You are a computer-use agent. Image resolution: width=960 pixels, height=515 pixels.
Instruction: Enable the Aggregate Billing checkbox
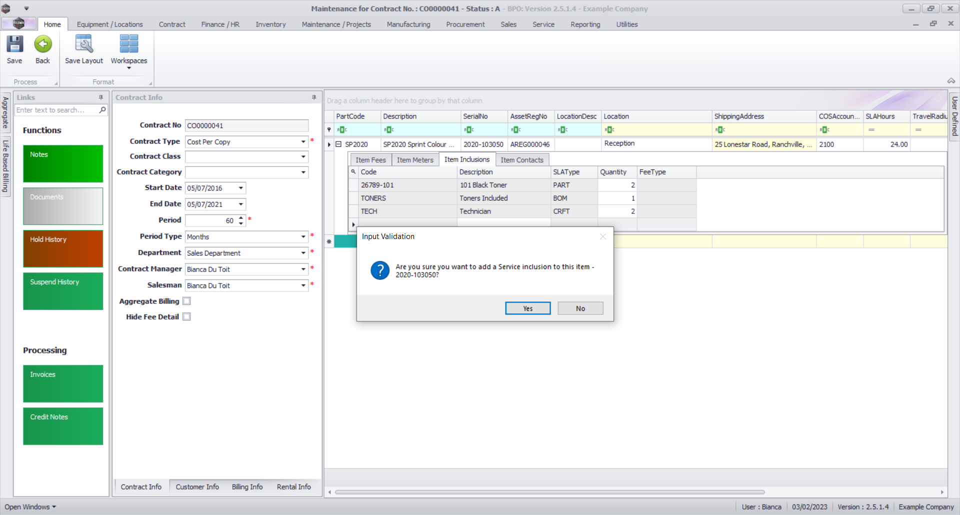pyautogui.click(x=186, y=301)
